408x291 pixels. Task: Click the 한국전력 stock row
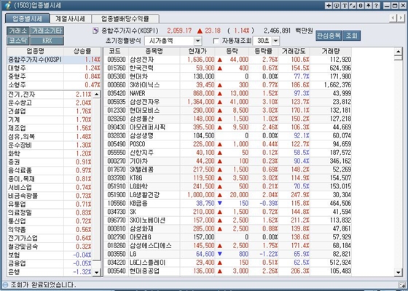coord(228,68)
